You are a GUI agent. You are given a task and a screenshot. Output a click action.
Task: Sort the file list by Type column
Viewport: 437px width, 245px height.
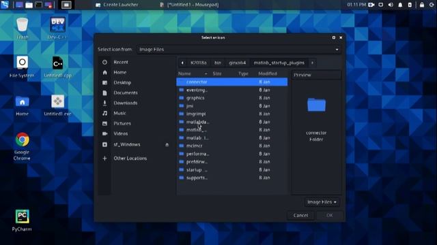pos(243,73)
